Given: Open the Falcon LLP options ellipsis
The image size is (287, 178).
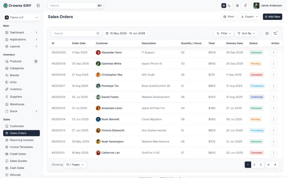Looking at the screenshot, I should coord(37,17).
